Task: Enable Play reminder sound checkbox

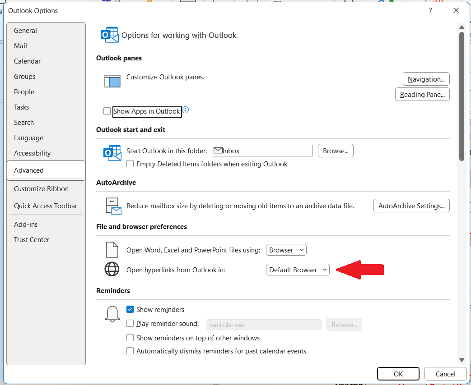Action: coord(130,323)
